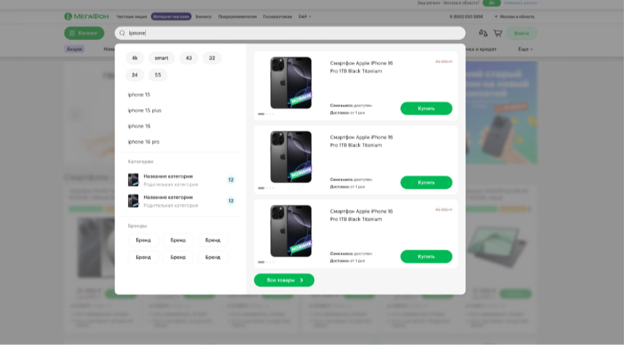
Task: Click into the search field containing 'iphone'
Action: [x=291, y=33]
